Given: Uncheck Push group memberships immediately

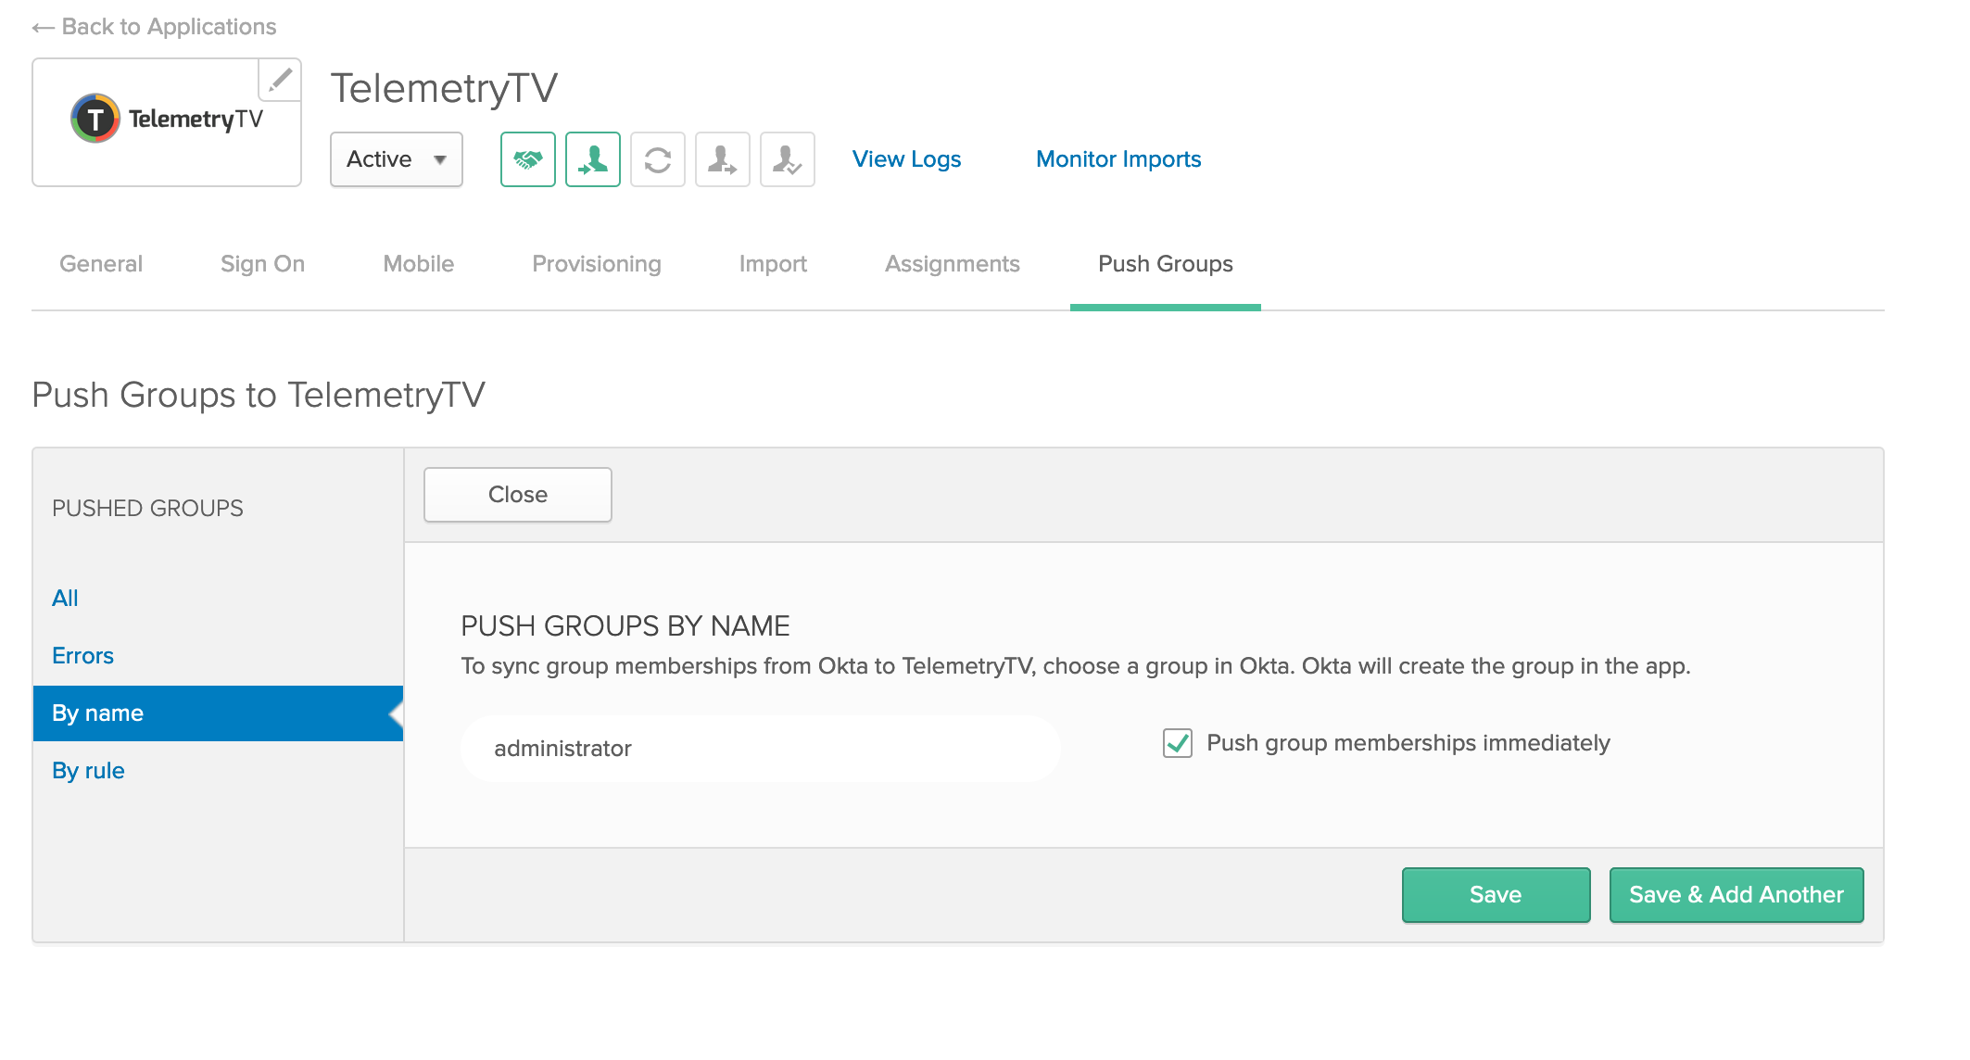Looking at the screenshot, I should click(1177, 743).
